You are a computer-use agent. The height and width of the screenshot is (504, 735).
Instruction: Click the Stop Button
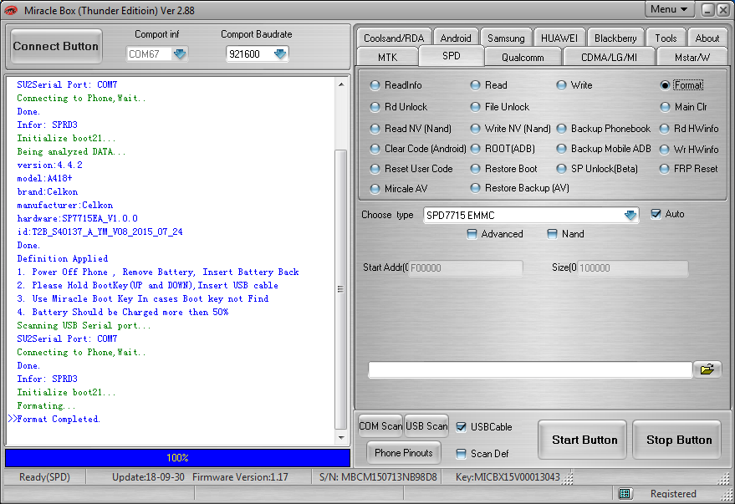click(x=676, y=440)
